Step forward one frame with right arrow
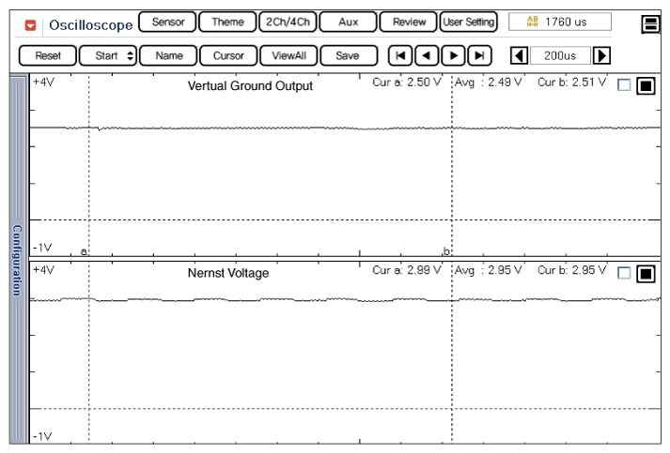The width and height of the screenshot is (670, 453). [453, 55]
